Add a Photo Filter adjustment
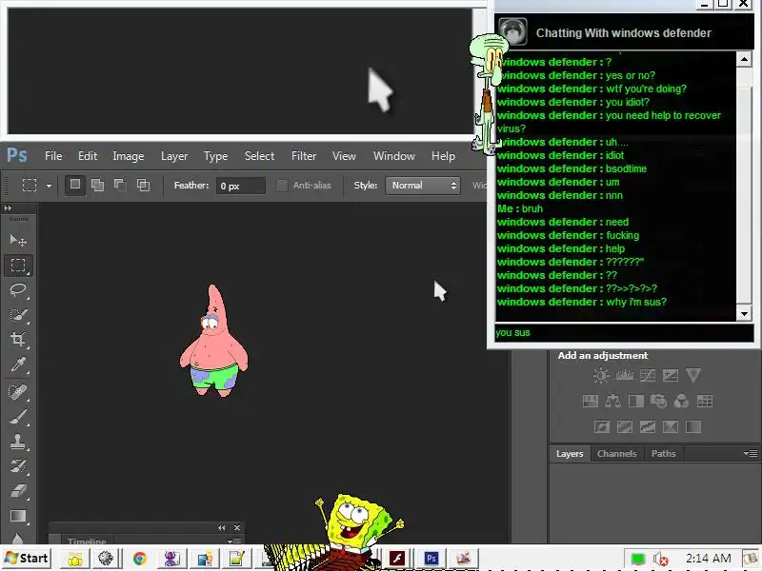Viewport: 762px width, 571px height. click(658, 401)
